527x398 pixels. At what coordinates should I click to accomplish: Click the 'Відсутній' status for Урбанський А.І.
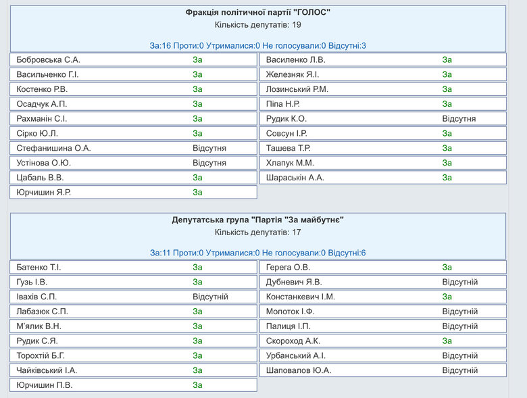(x=460, y=356)
